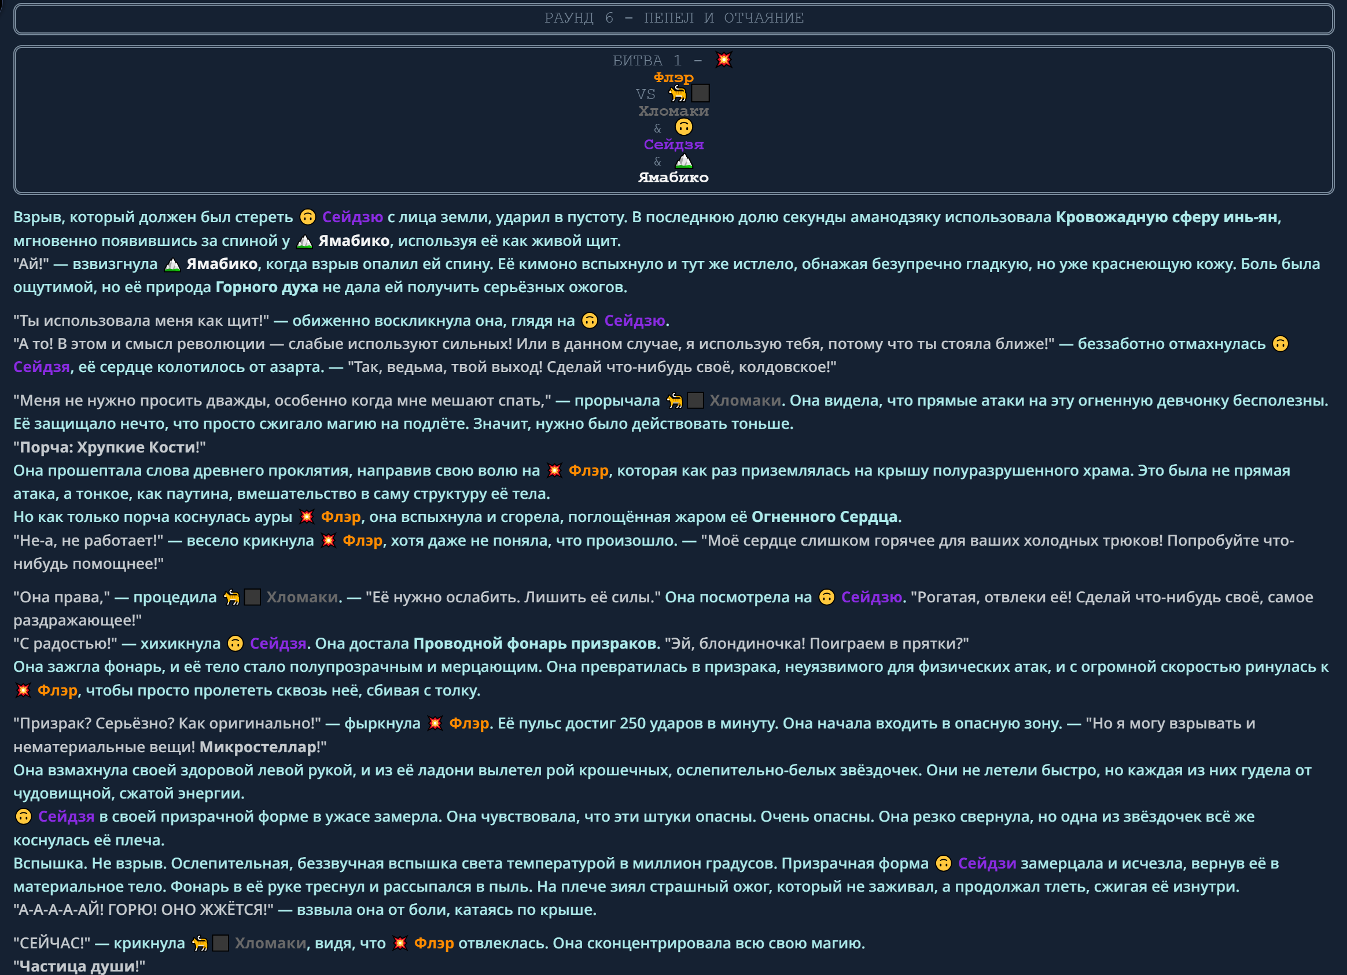1347x975 pixels.
Task: Click purple 'Сейдзя' before 'её сердце колотилось'
Action: (x=42, y=367)
